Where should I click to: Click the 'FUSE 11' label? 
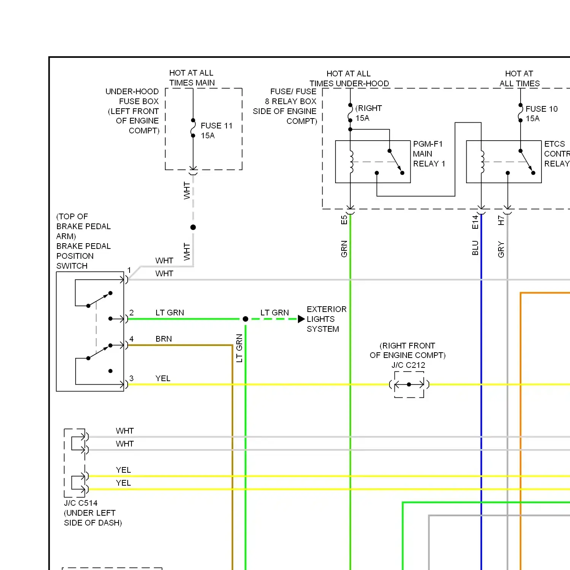[x=217, y=126]
